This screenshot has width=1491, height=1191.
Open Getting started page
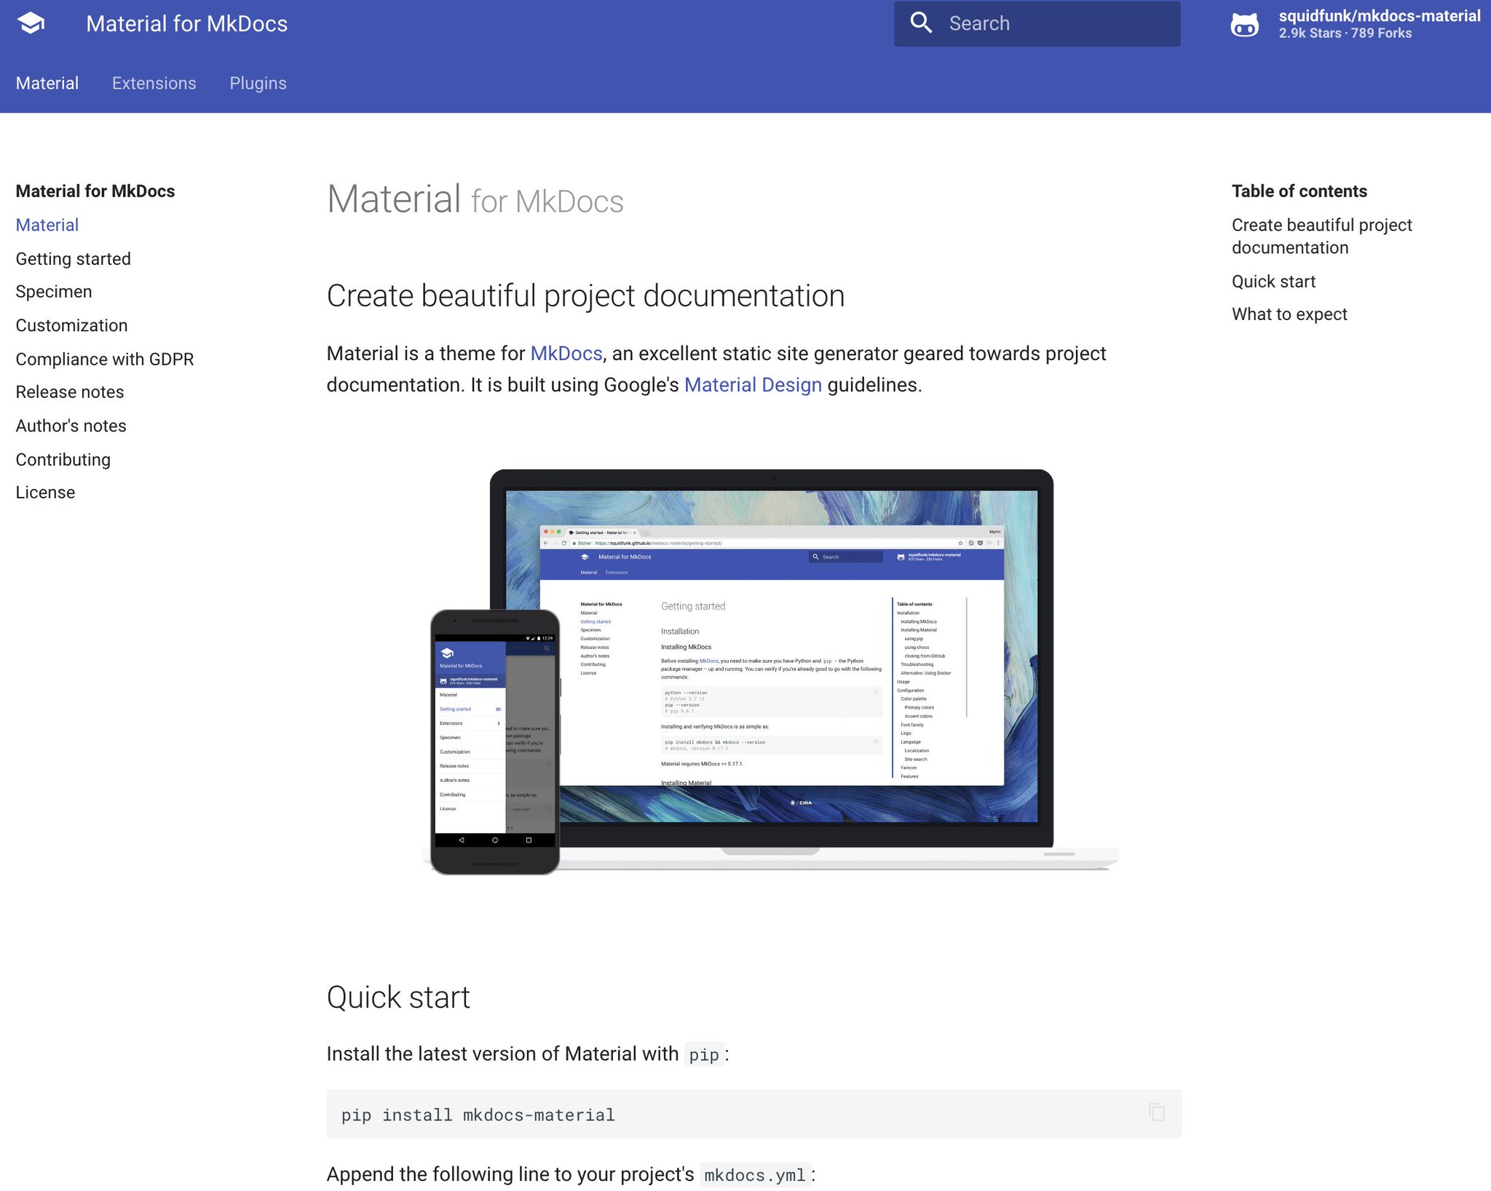coord(74,259)
